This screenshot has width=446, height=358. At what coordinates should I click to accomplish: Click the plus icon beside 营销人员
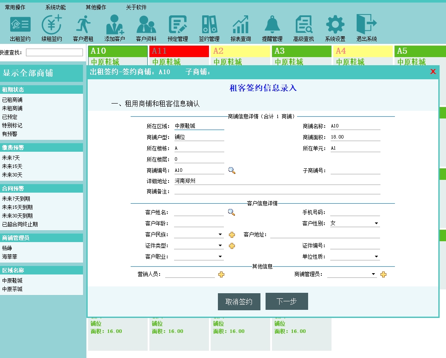pyautogui.click(x=221, y=274)
